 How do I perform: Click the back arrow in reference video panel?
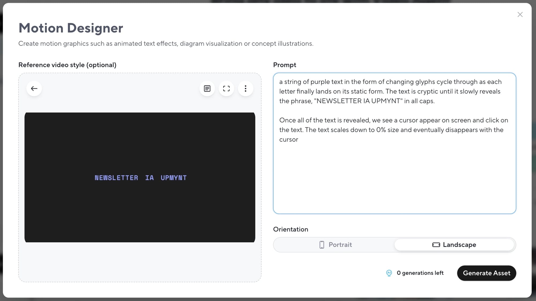click(x=34, y=88)
